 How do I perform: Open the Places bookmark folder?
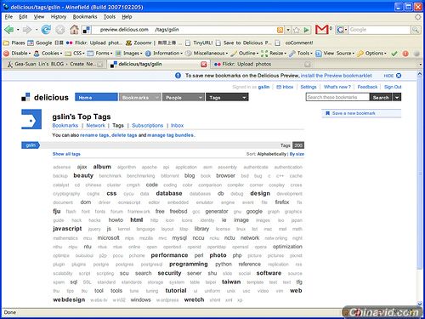point(14,43)
